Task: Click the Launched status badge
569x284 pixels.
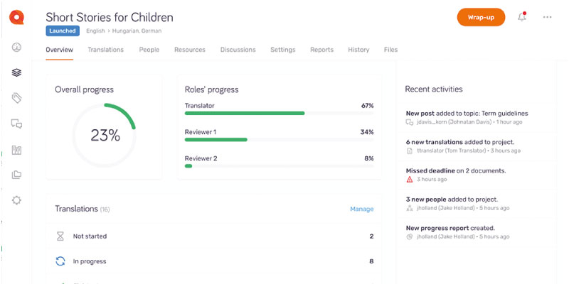Action: pyautogui.click(x=63, y=31)
